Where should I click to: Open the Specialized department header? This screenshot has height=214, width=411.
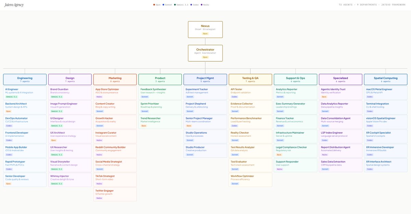(x=340, y=79)
